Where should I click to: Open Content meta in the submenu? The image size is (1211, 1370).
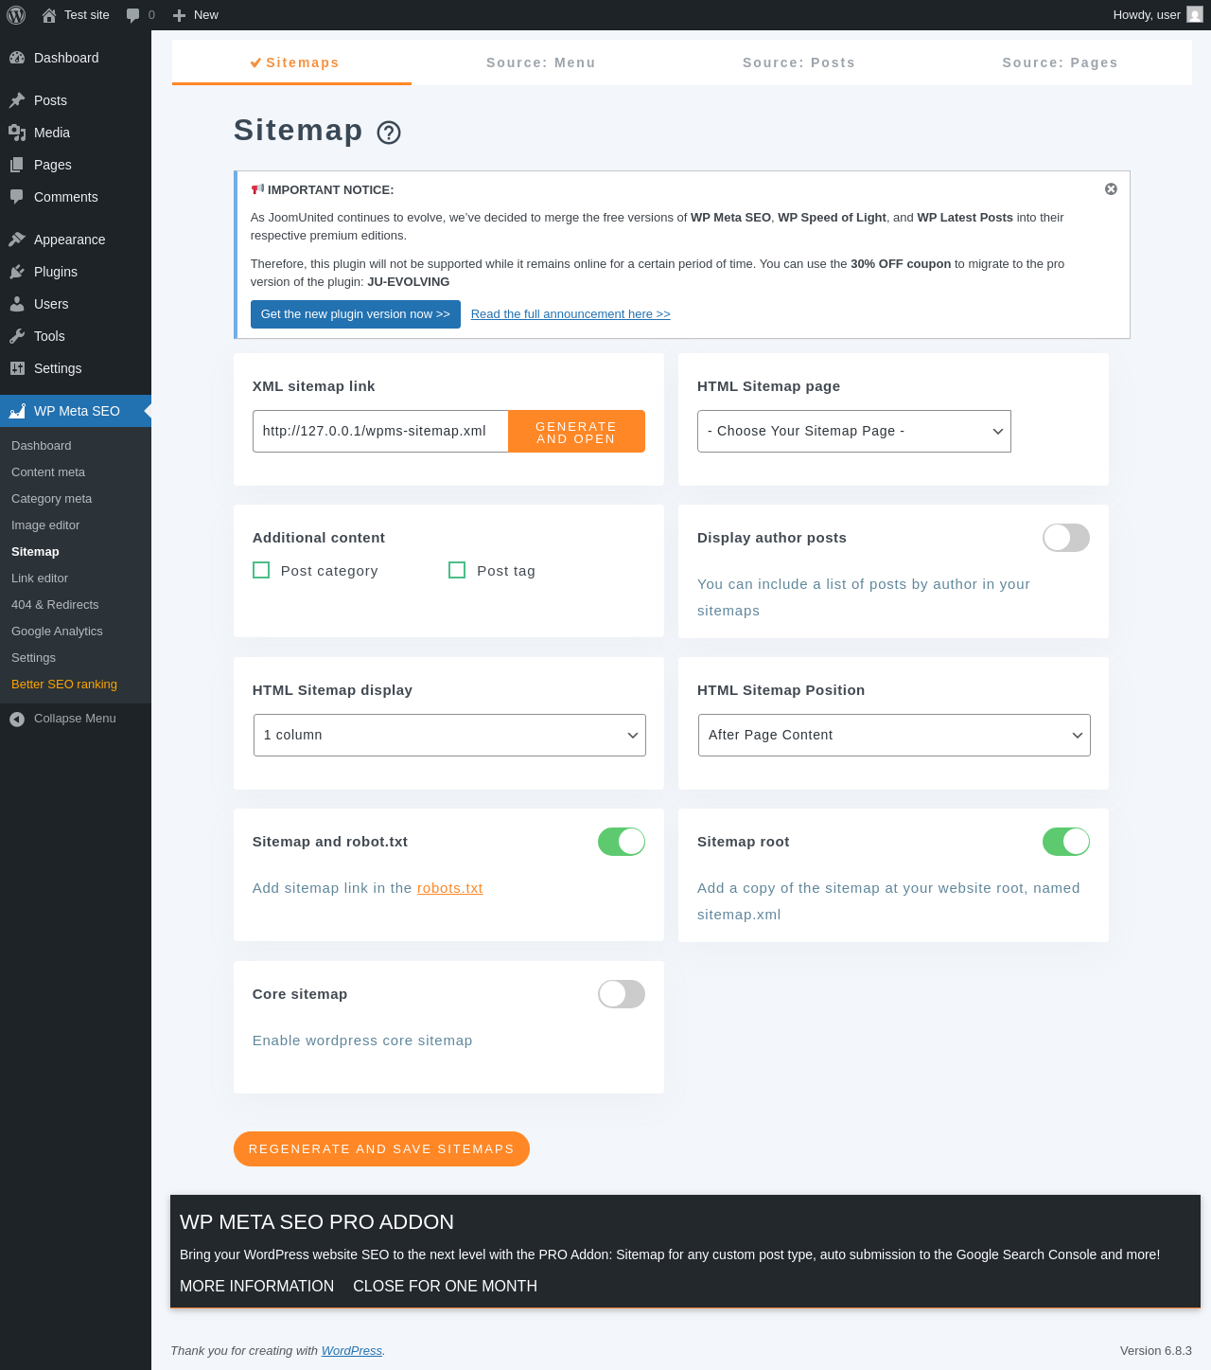(48, 472)
